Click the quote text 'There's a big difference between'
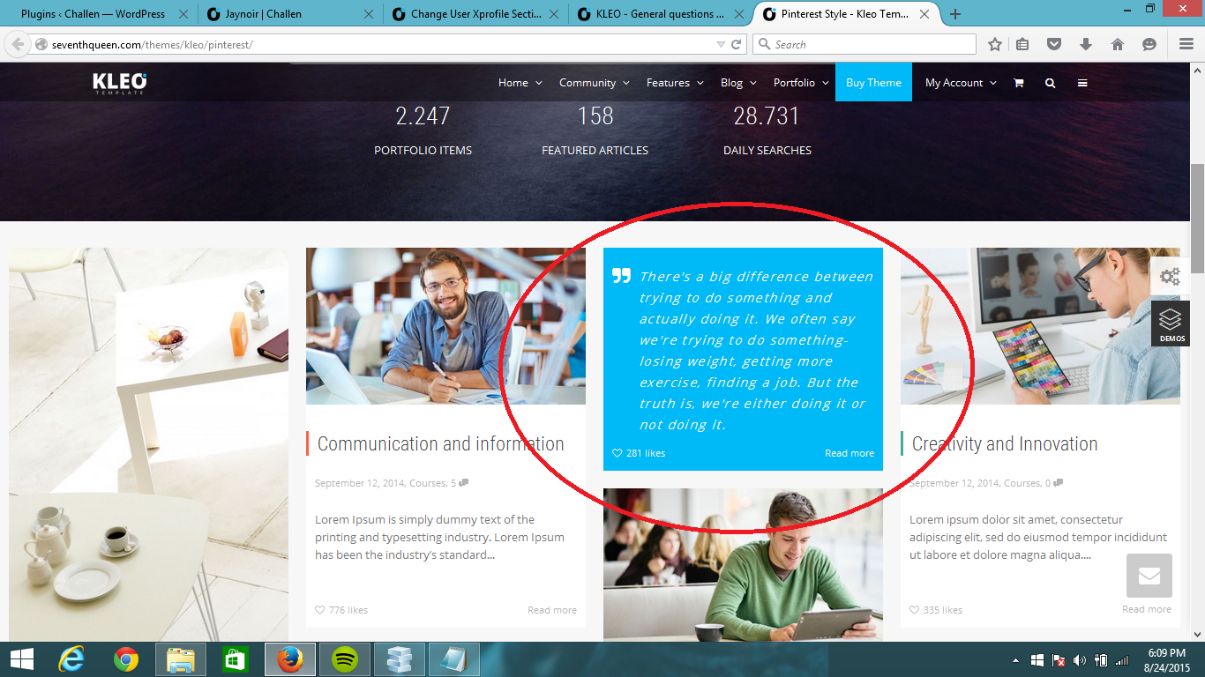 click(756, 277)
